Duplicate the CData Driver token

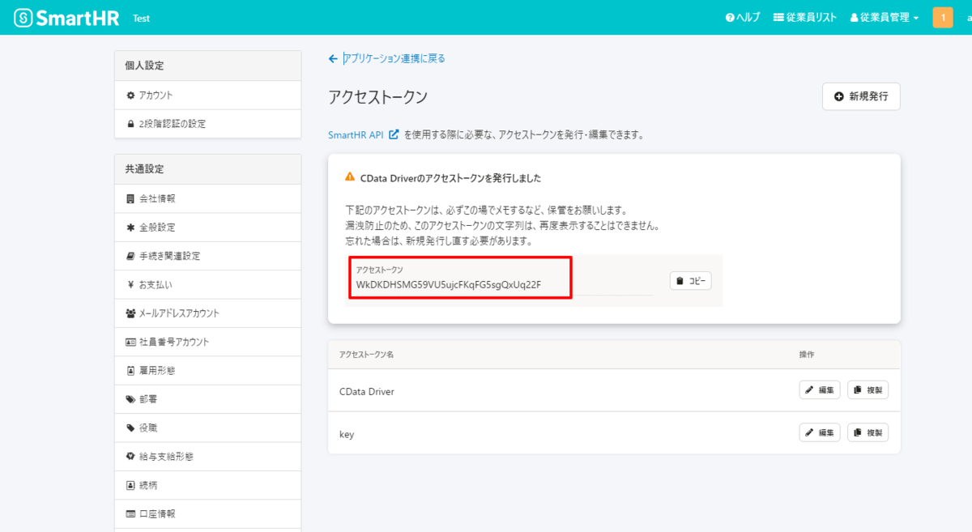(x=868, y=390)
